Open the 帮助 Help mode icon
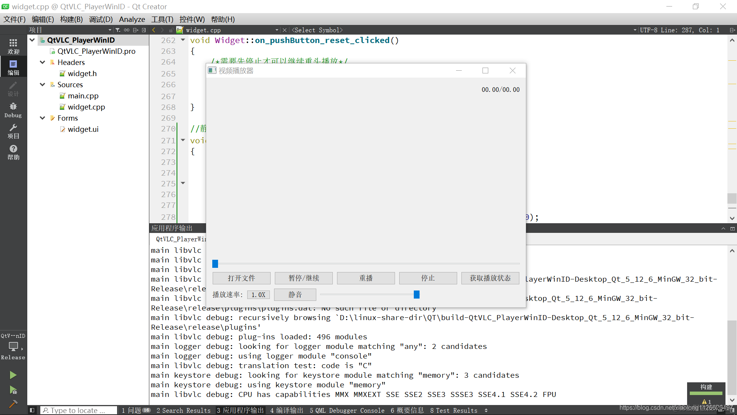 (x=13, y=152)
